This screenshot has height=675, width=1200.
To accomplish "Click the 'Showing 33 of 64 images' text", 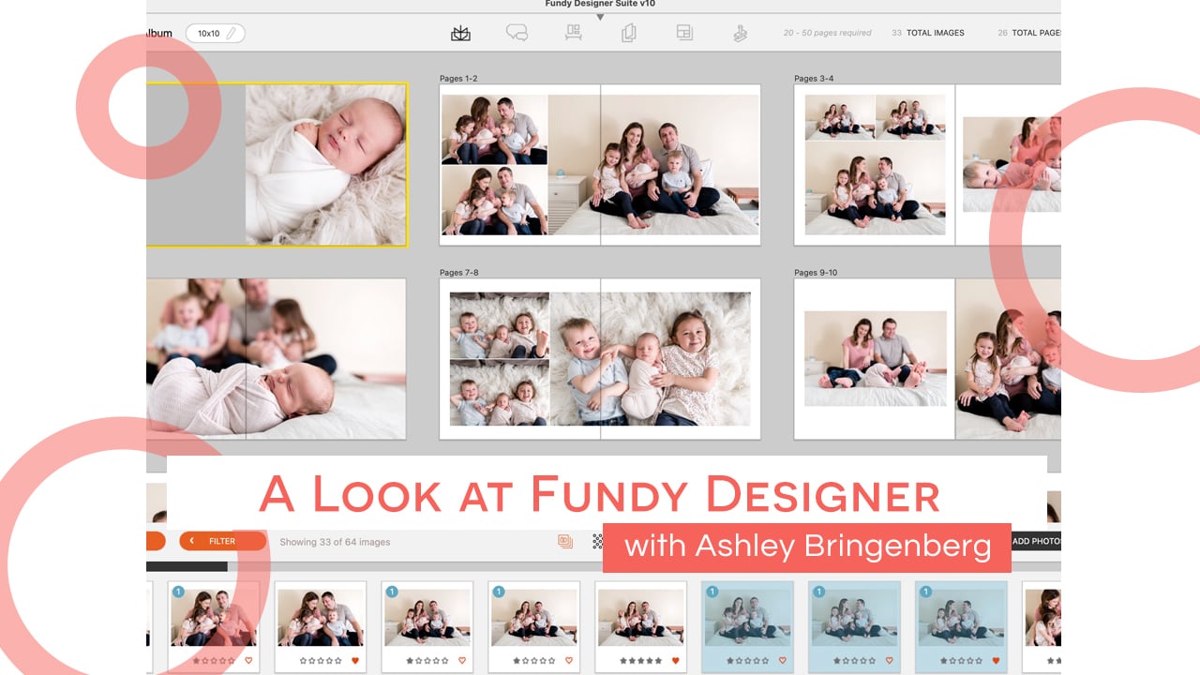I will point(335,542).
